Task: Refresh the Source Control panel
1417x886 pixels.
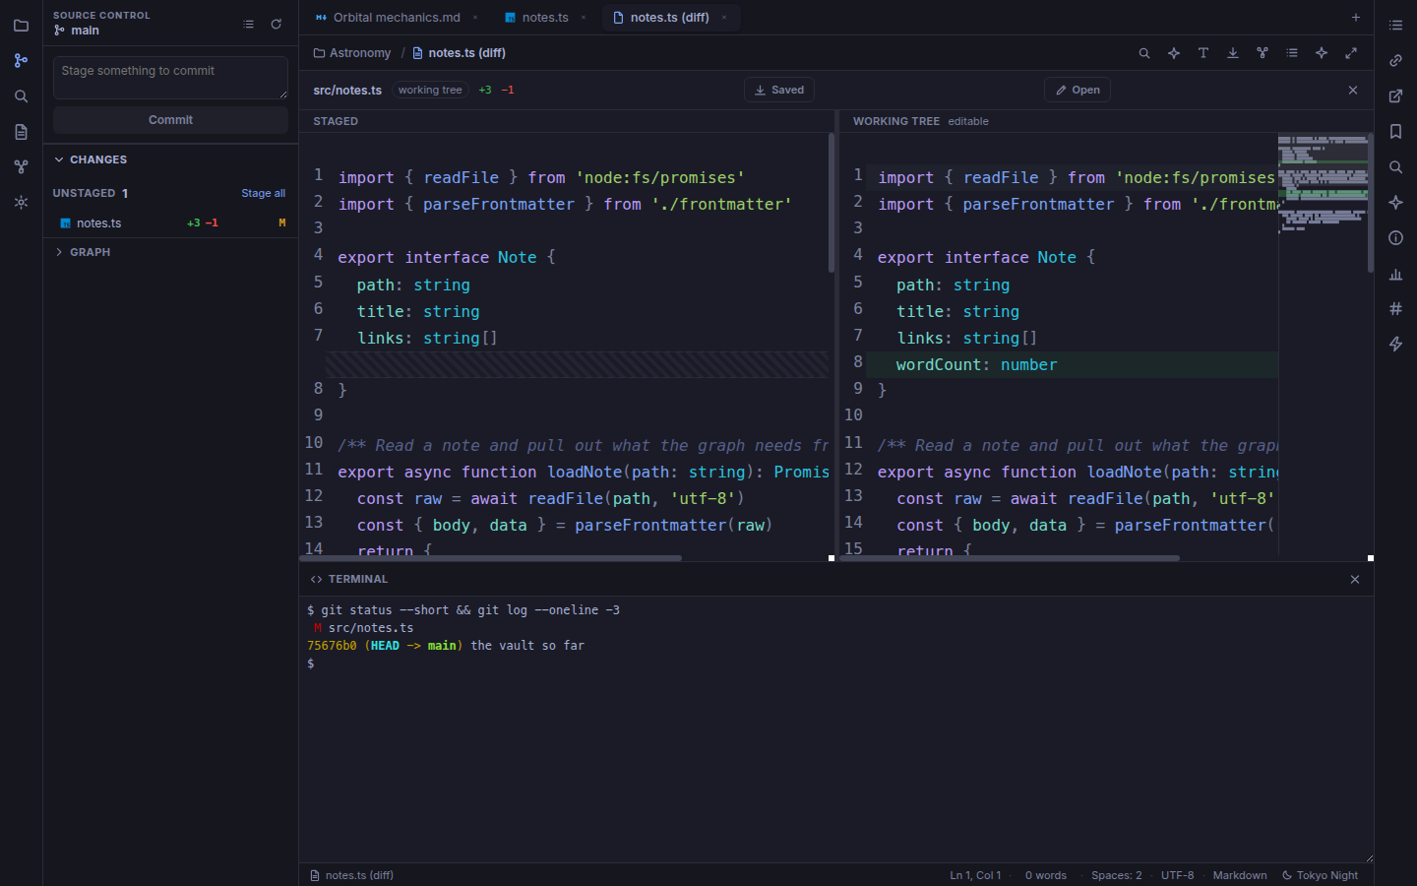Action: (x=277, y=24)
